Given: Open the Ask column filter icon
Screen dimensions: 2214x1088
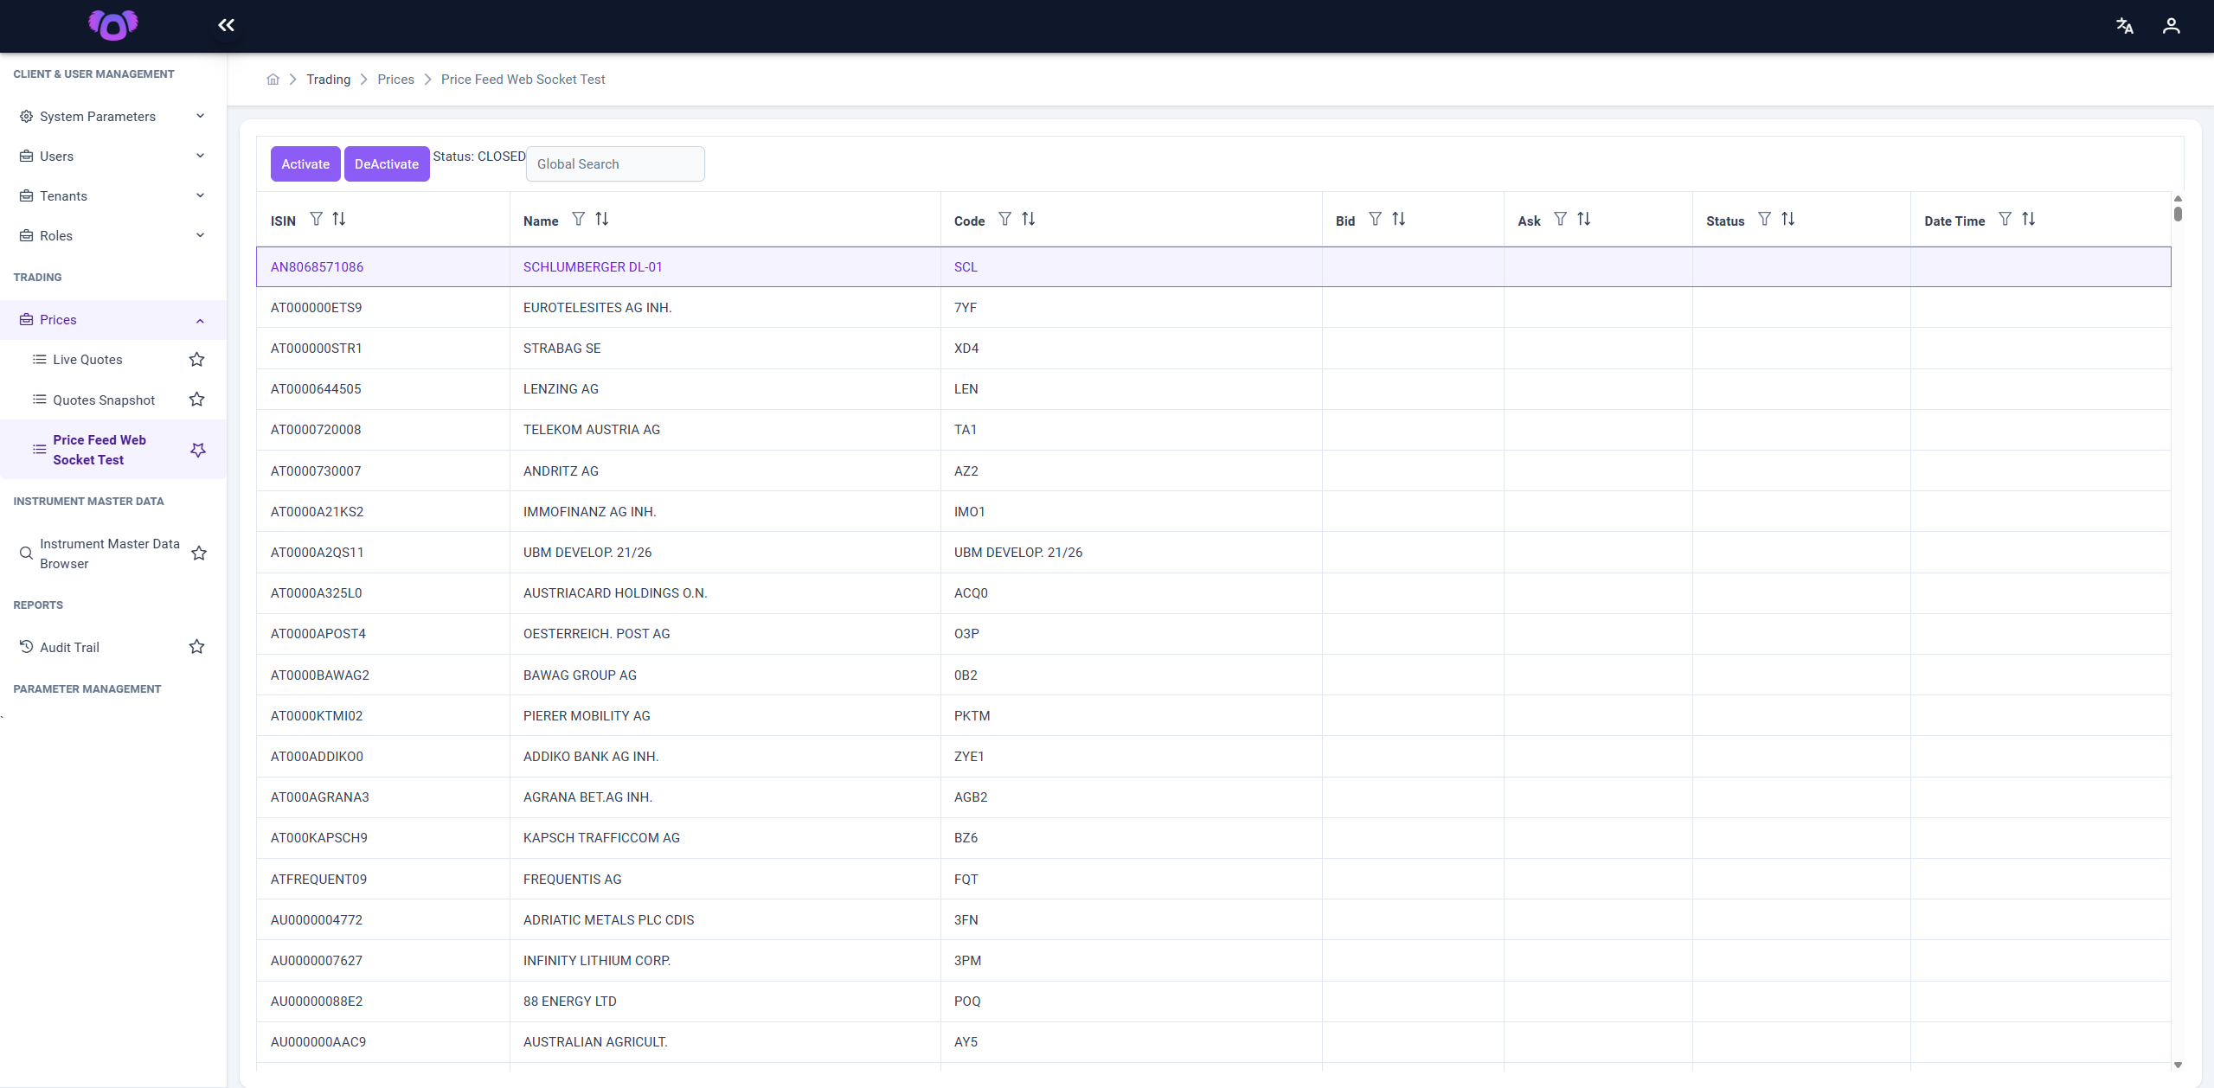Looking at the screenshot, I should pos(1561,220).
